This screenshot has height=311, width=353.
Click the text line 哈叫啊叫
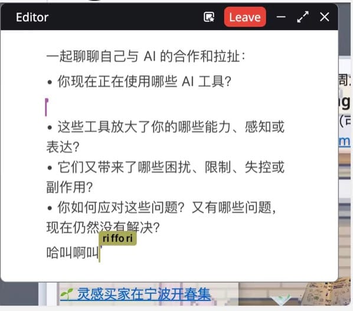click(73, 253)
